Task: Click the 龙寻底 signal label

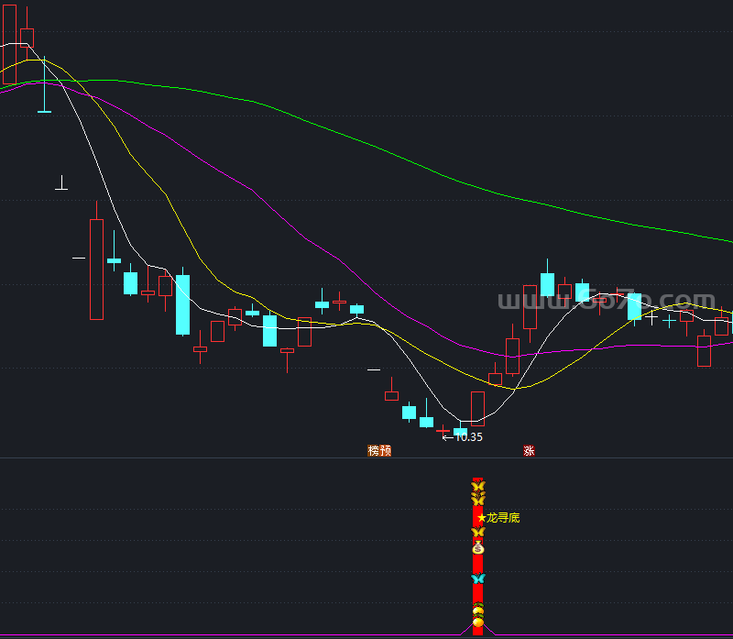Action: (503, 518)
